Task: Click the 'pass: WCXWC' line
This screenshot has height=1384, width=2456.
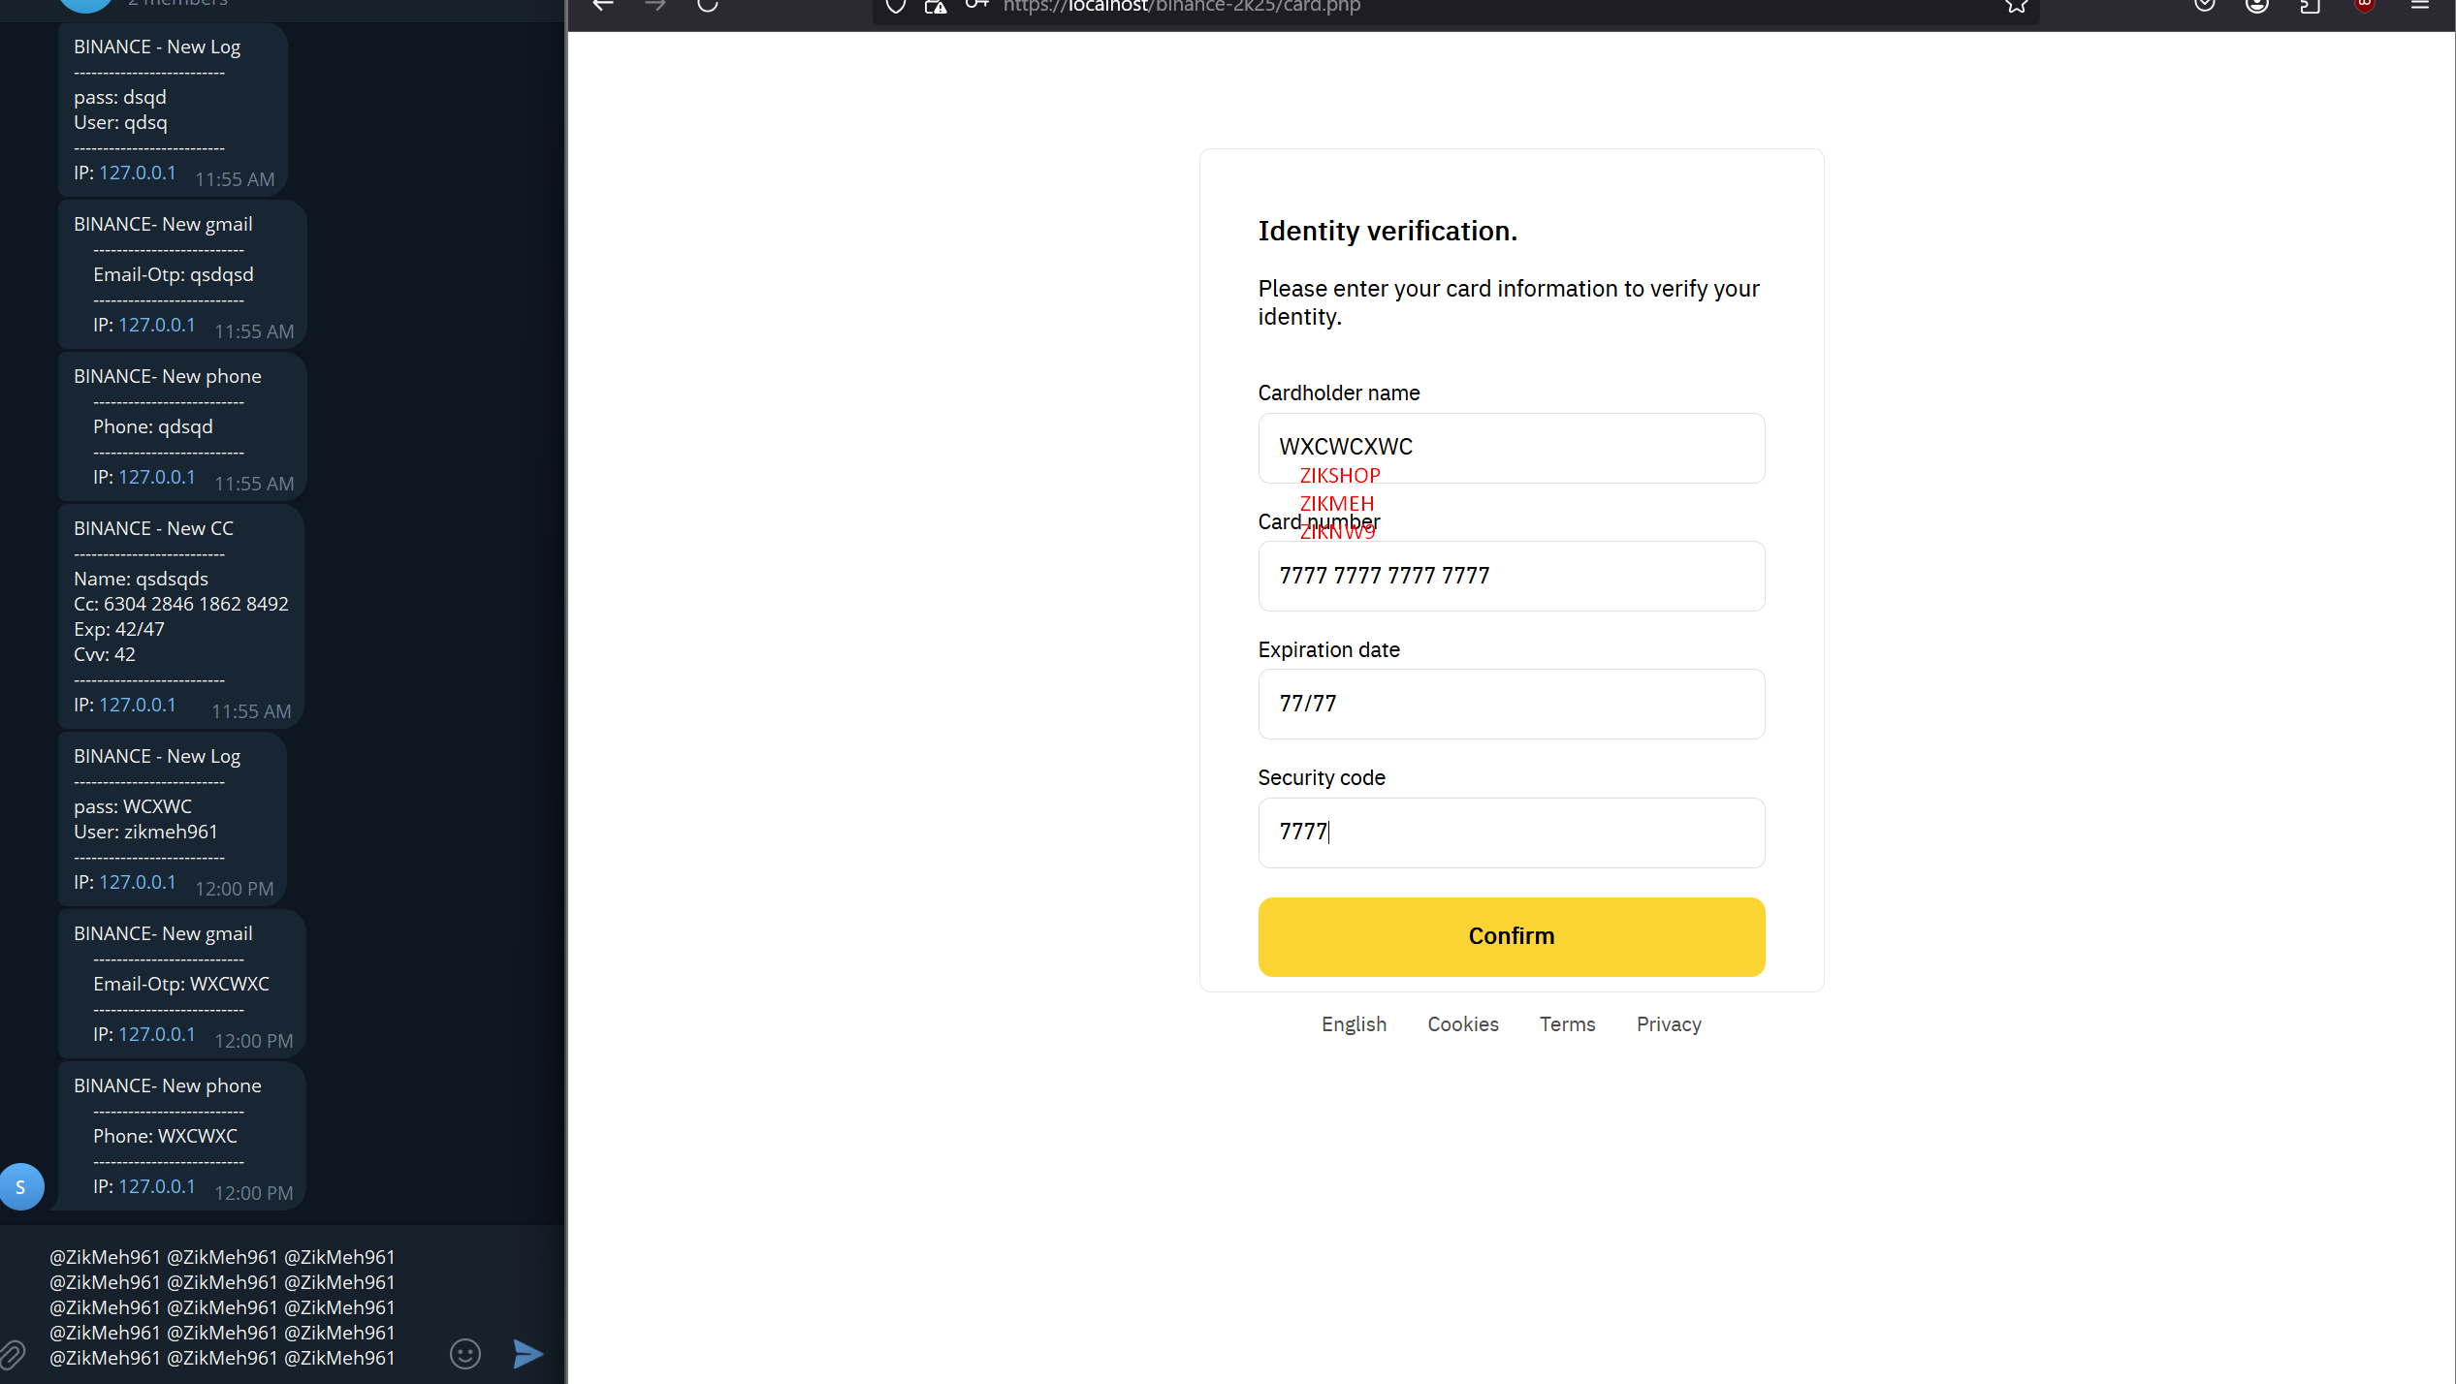Action: coord(133,806)
